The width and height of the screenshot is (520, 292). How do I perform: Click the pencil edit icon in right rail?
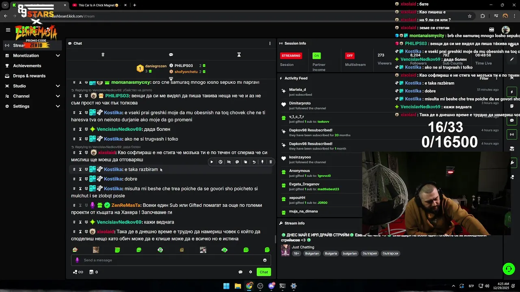click(512, 59)
